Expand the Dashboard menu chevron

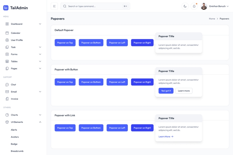click(x=40, y=24)
